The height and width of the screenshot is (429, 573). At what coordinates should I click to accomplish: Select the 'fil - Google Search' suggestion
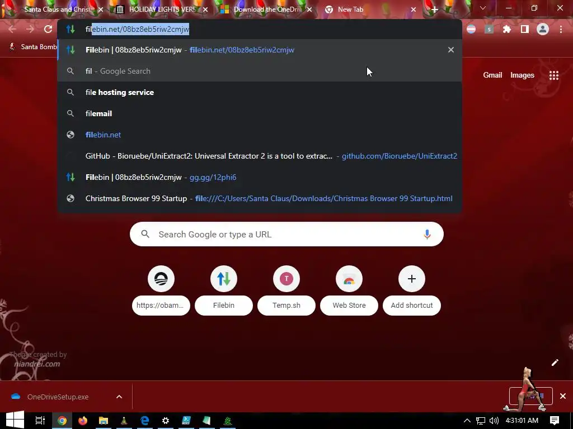click(x=260, y=71)
